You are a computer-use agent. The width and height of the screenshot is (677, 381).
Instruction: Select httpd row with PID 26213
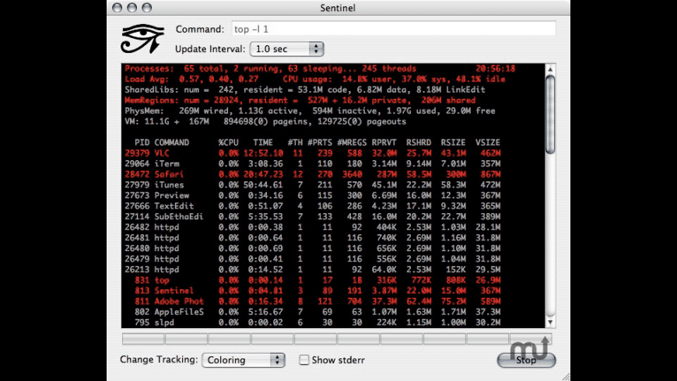pyautogui.click(x=313, y=270)
